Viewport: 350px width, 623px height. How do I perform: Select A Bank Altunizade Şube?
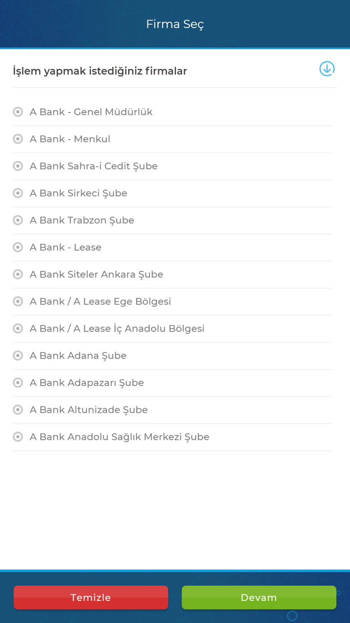coord(17,410)
